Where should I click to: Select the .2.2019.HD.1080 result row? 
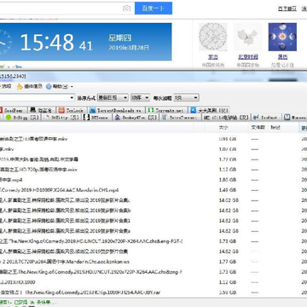point(153,282)
